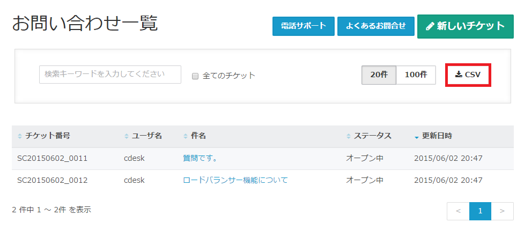Click the 新しいチケット pencil button
The image size is (524, 230).
465,26
